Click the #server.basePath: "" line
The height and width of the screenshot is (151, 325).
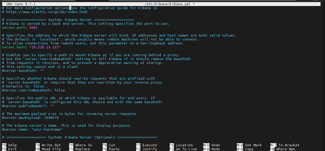tap(23, 71)
